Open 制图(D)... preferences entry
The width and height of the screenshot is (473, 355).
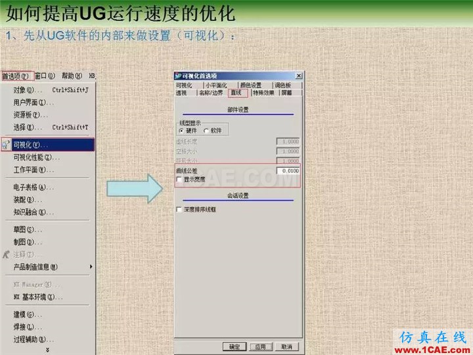coord(28,242)
